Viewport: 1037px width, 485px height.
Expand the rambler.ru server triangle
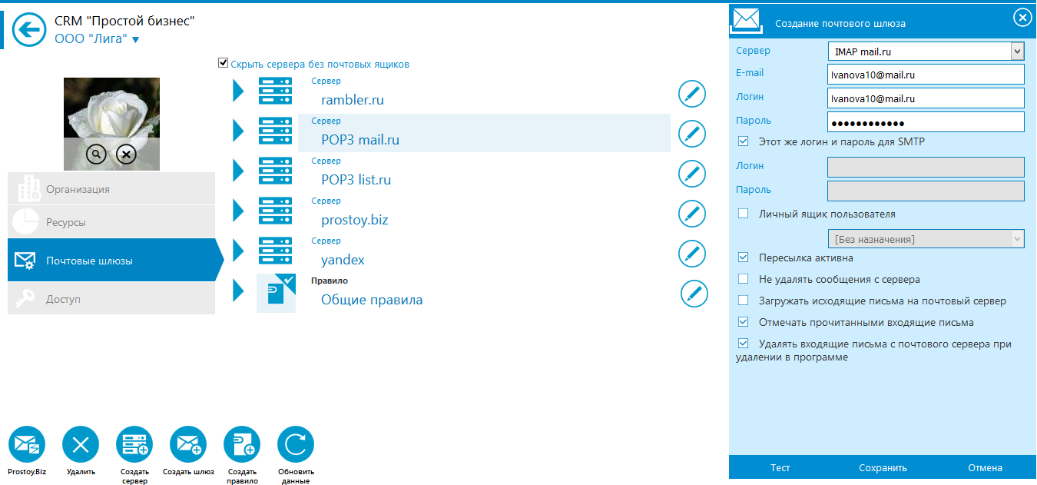point(238,91)
